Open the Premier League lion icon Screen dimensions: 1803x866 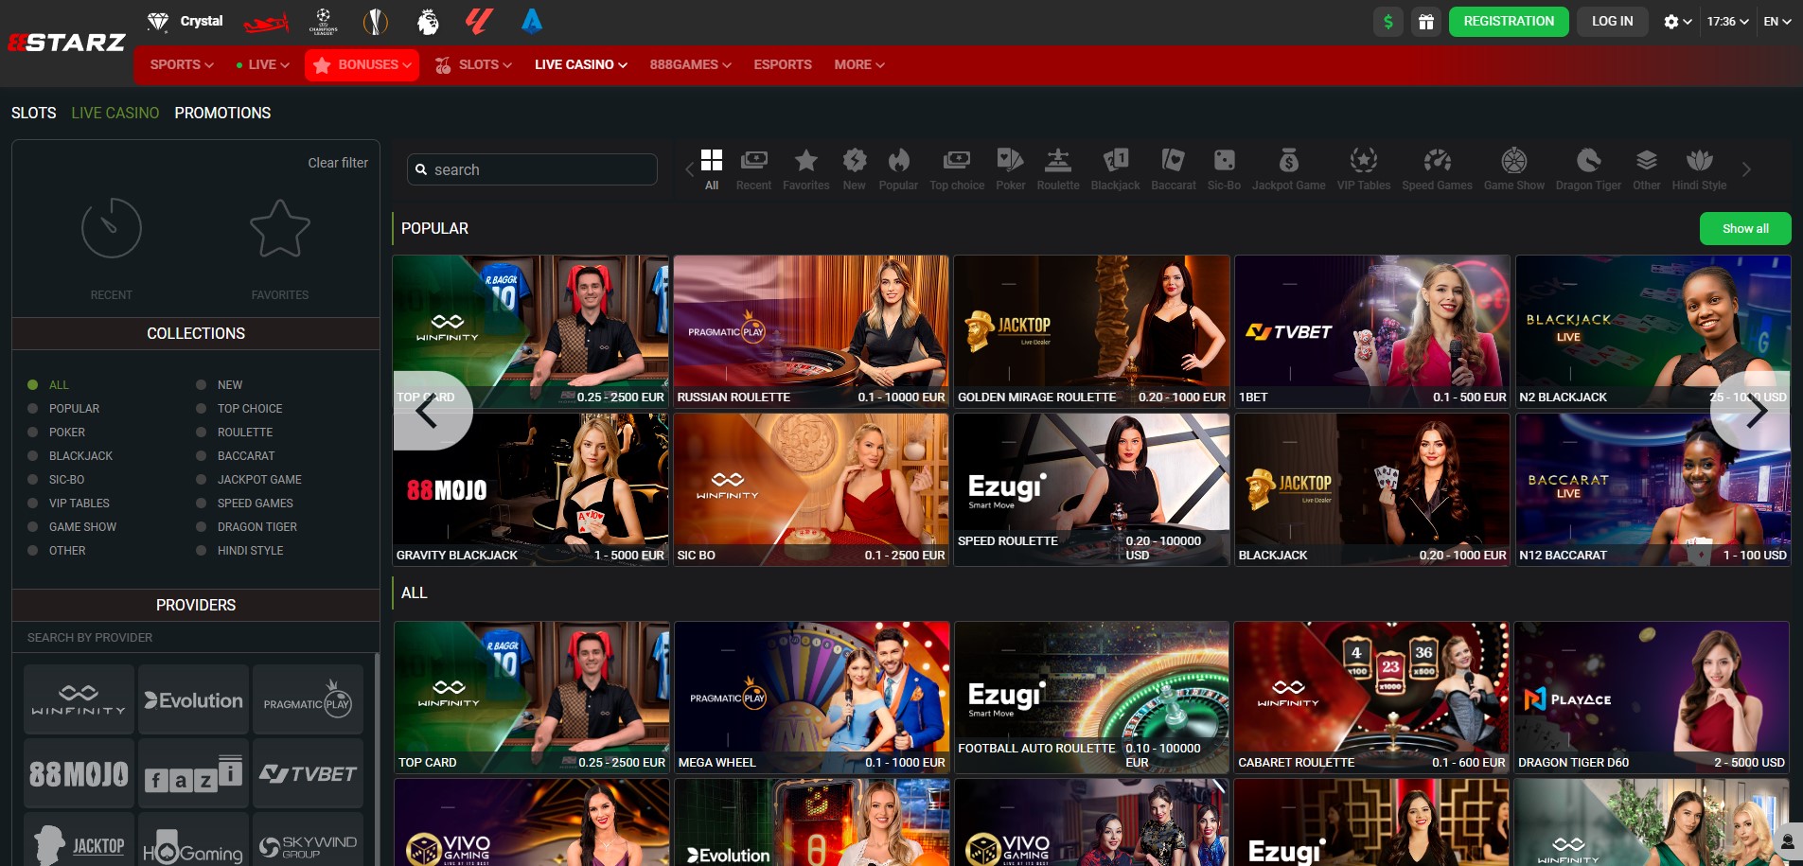(428, 21)
